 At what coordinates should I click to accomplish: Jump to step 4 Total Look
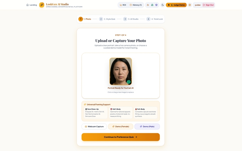click(155, 19)
